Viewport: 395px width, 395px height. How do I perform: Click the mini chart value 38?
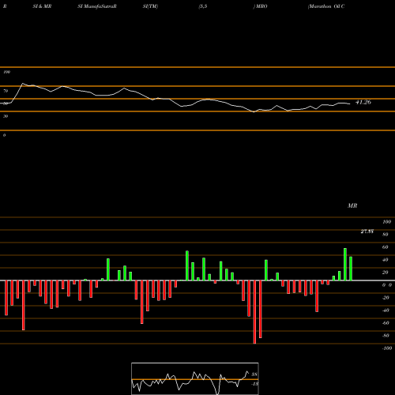coord(254,374)
